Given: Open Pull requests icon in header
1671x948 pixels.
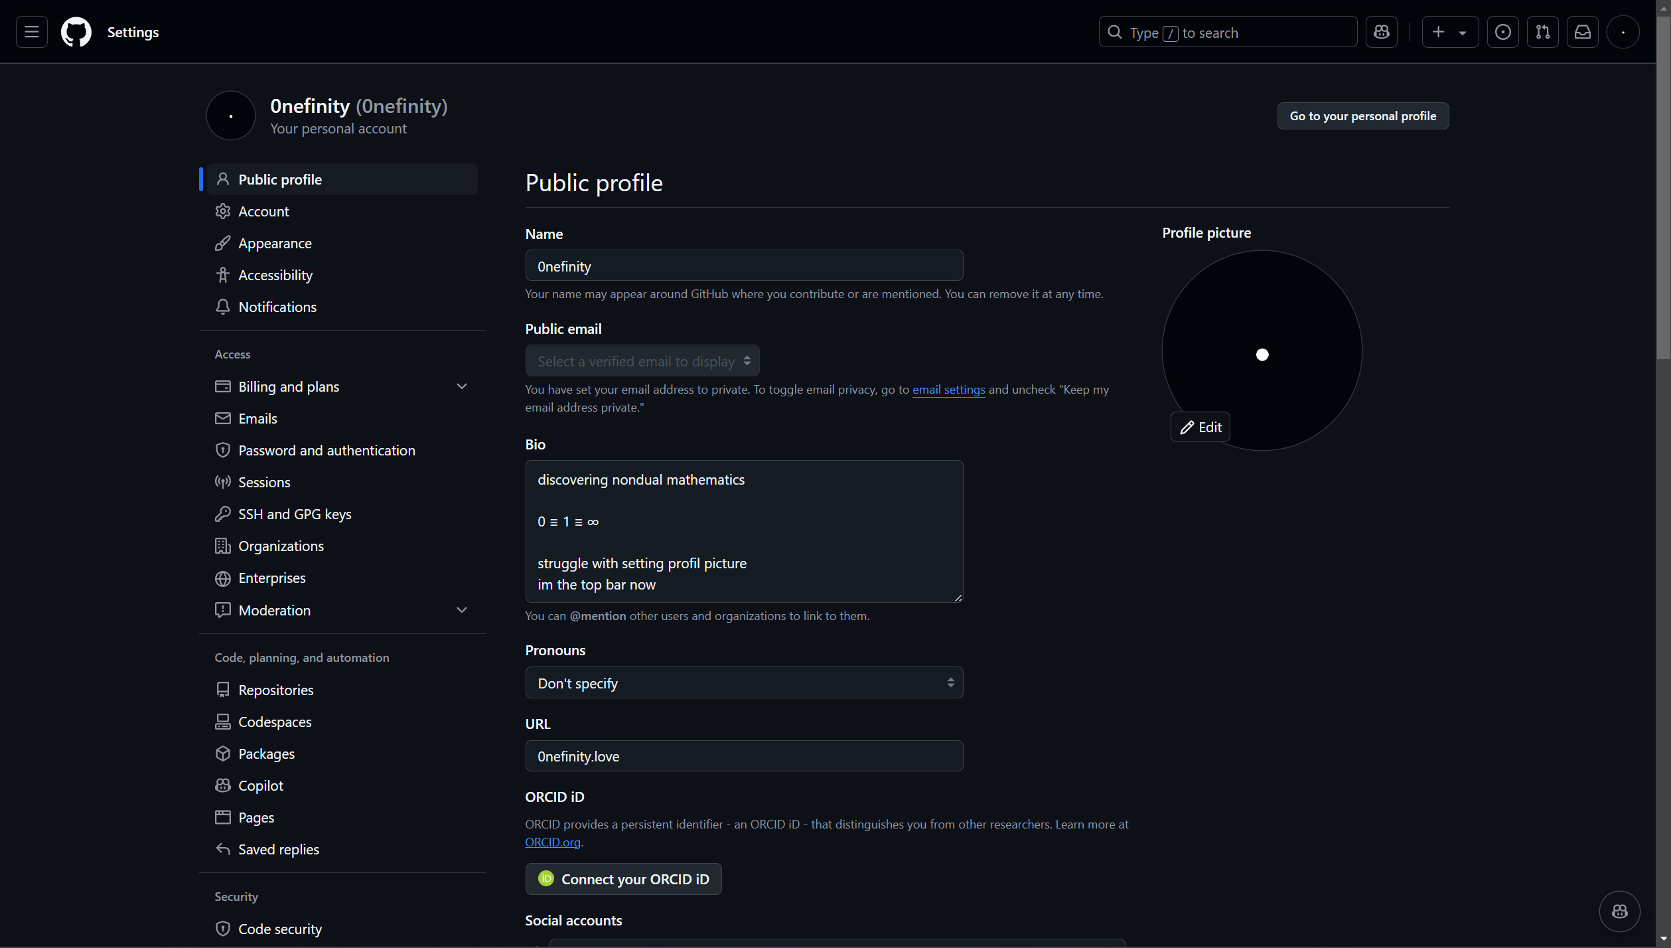Looking at the screenshot, I should point(1543,32).
